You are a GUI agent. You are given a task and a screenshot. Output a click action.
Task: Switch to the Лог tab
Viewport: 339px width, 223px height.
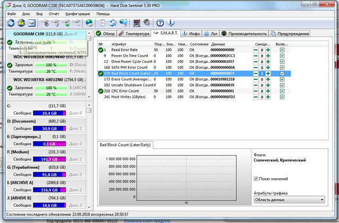[211, 34]
